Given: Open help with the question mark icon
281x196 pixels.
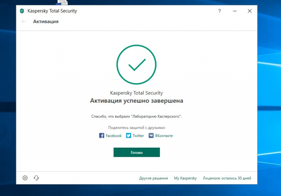Looking at the screenshot, I should click(x=219, y=11).
